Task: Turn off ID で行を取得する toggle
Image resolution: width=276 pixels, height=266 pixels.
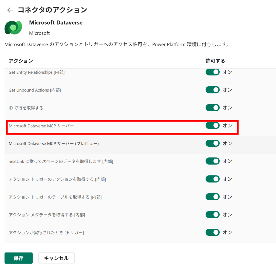Action: 212,108
